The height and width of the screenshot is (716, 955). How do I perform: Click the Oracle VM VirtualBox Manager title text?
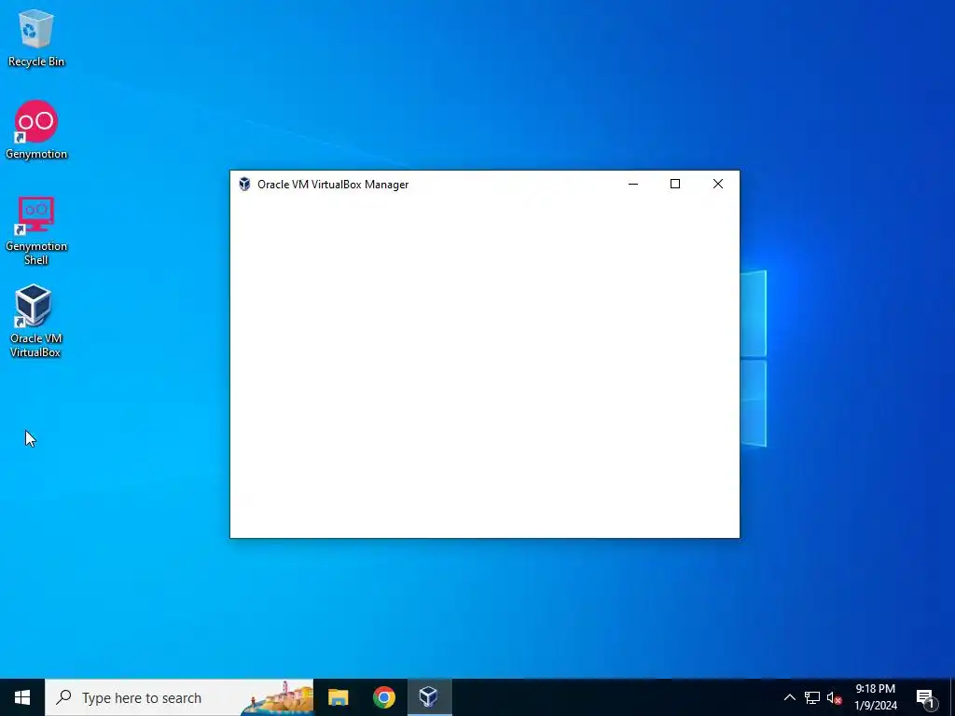[333, 185]
